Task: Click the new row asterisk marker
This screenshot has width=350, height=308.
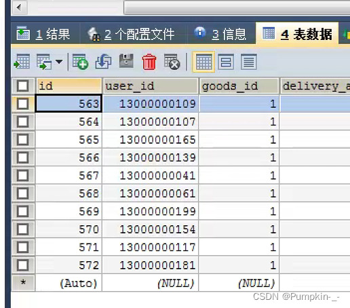Action: click(23, 283)
